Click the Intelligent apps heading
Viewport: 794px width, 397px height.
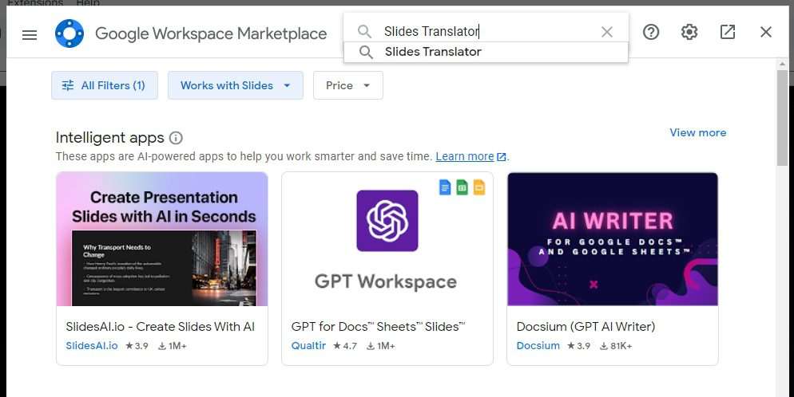[x=110, y=138]
